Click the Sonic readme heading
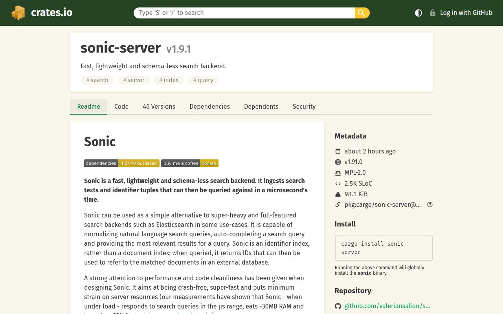 tap(100, 142)
